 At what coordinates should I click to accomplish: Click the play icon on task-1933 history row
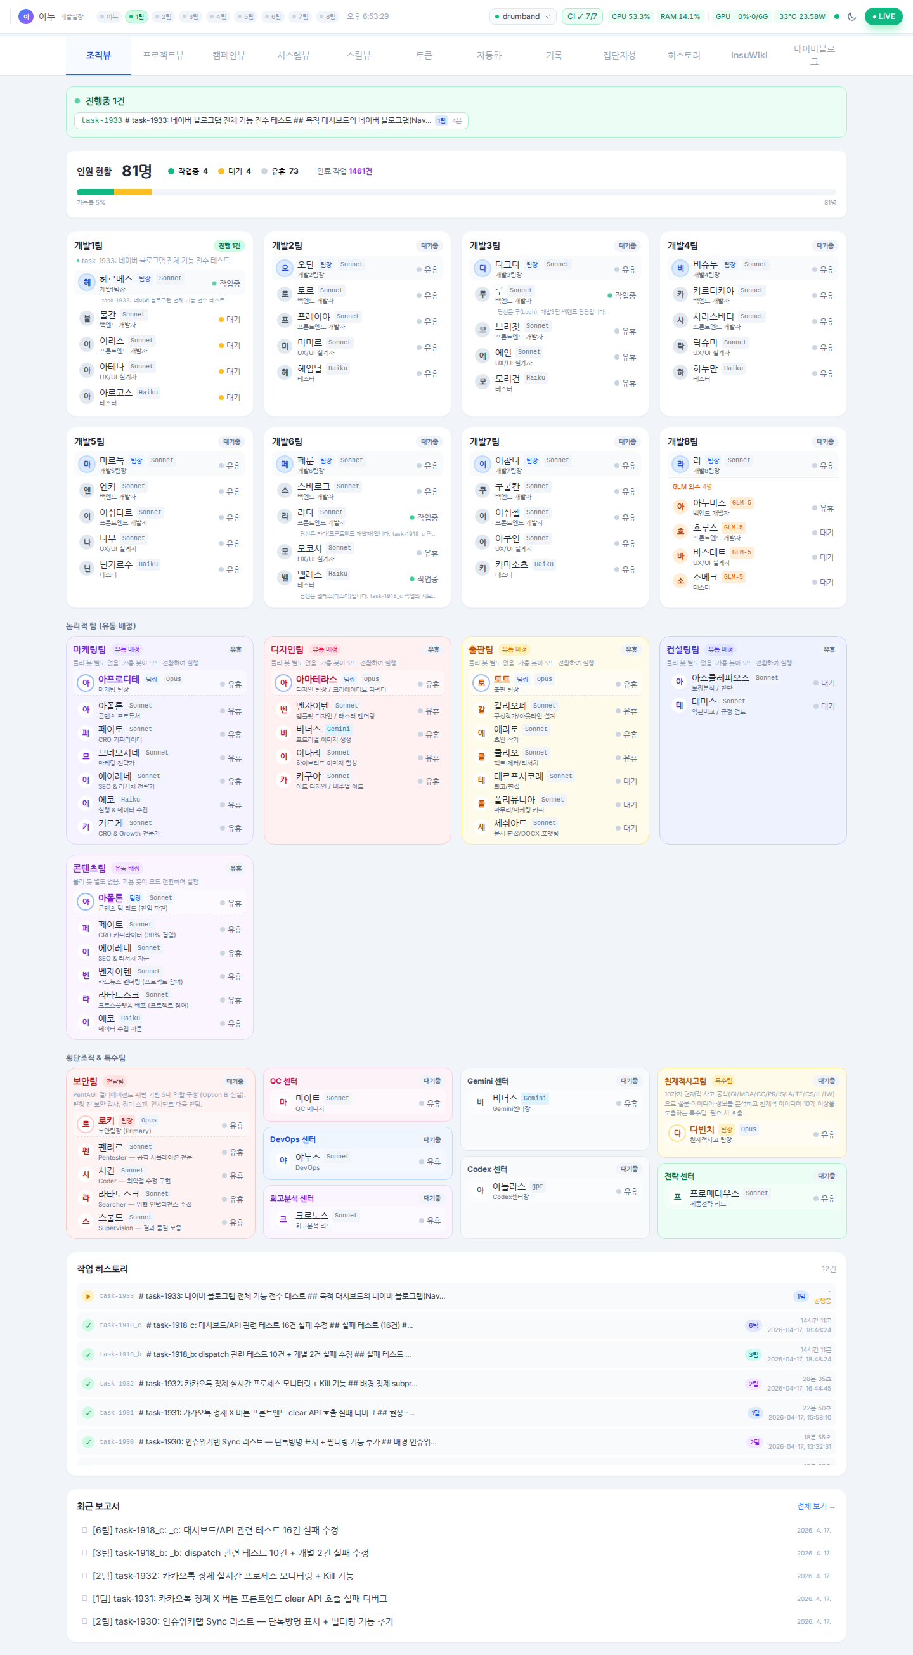point(88,1296)
